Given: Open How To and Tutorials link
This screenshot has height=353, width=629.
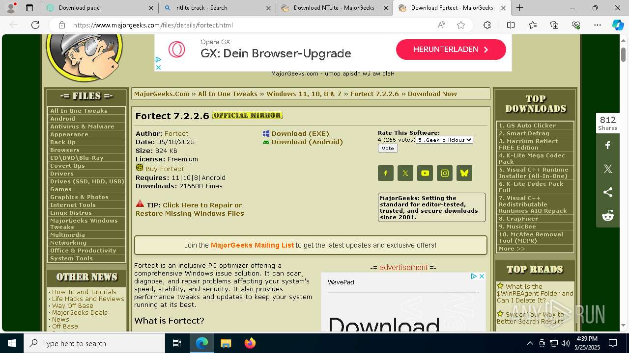Looking at the screenshot, I should pyautogui.click(x=84, y=292).
